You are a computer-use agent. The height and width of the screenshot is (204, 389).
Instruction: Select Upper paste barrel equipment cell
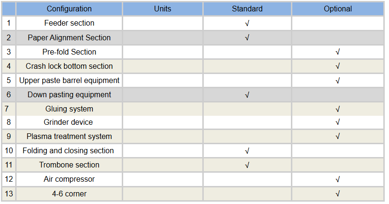click(x=69, y=81)
